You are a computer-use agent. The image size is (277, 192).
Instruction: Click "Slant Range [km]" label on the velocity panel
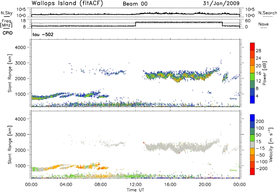[10, 145]
